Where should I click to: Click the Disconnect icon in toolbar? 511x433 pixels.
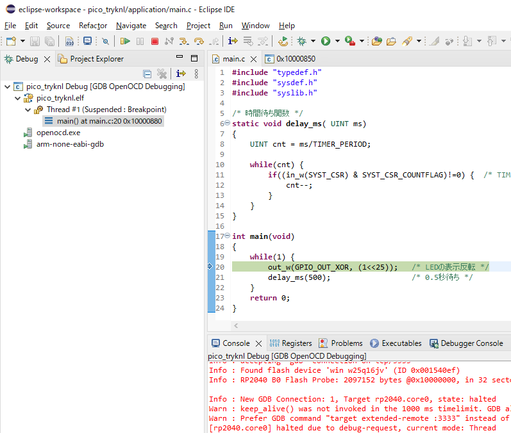pyautogui.click(x=169, y=41)
